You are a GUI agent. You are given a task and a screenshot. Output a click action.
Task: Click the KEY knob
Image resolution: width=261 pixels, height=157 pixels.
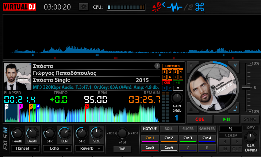point(250,138)
